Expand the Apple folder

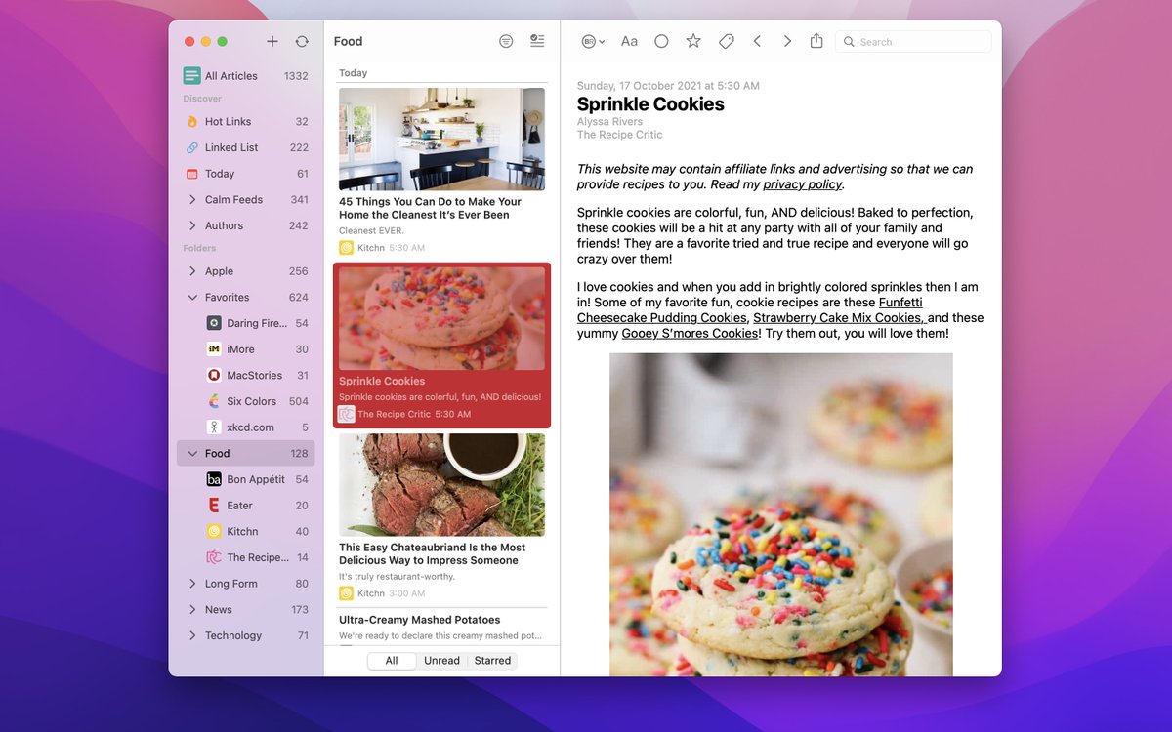(192, 271)
